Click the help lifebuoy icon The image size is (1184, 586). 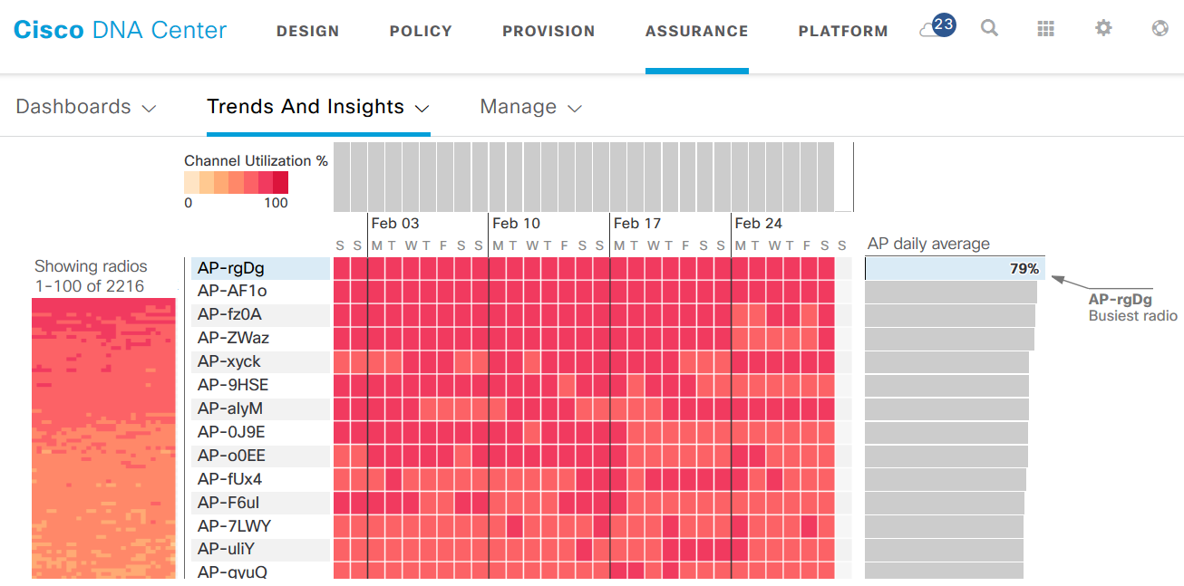pyautogui.click(x=1160, y=28)
